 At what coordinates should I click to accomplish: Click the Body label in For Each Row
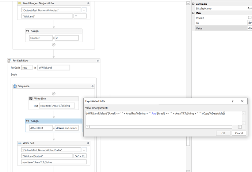(x=14, y=75)
